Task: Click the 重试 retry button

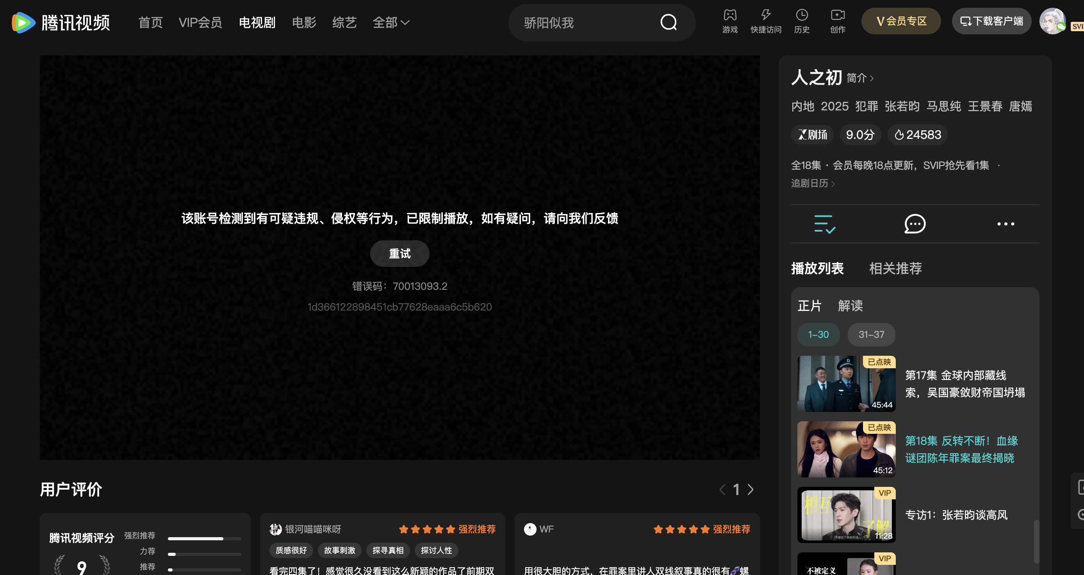Action: [x=399, y=253]
